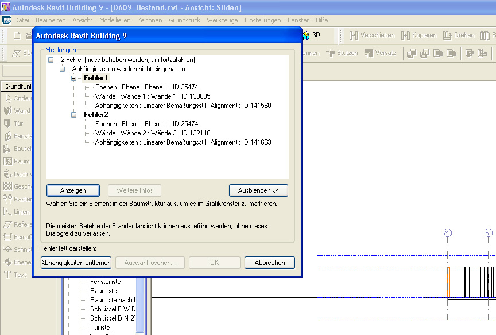Select the Fenster tool in design bar

click(18, 136)
